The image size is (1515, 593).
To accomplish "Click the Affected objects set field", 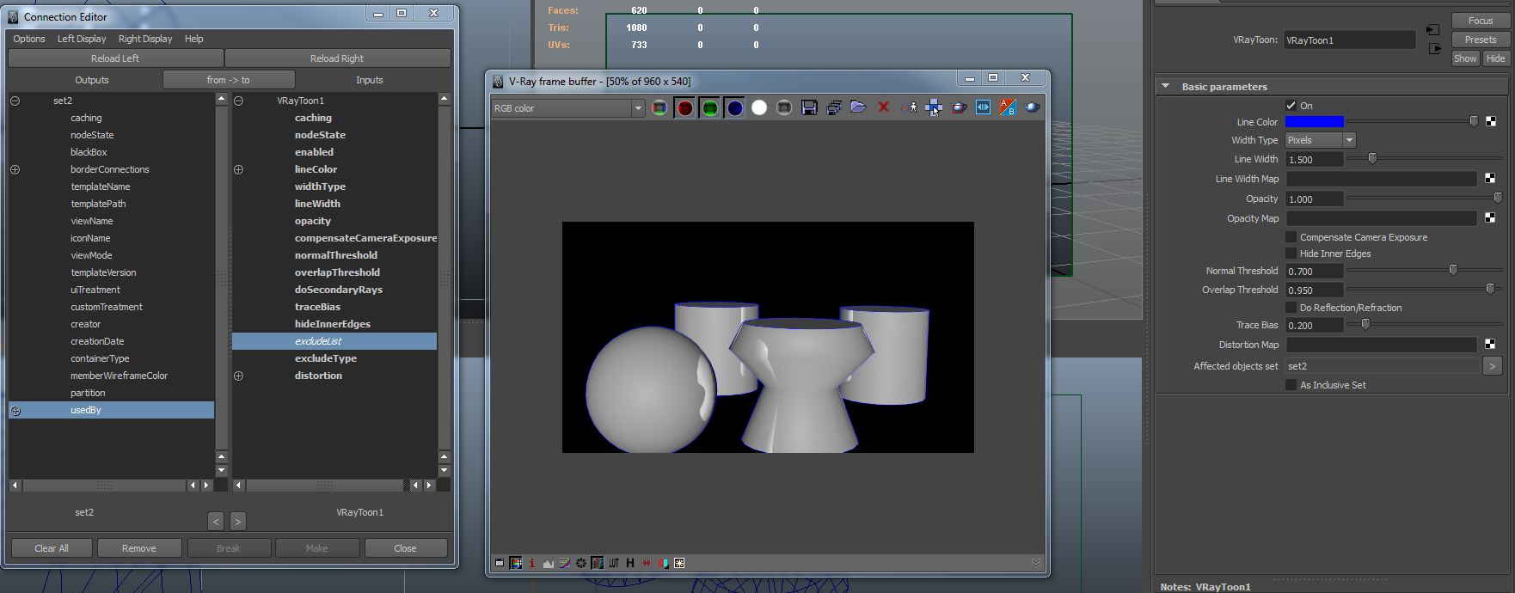I will [1382, 366].
